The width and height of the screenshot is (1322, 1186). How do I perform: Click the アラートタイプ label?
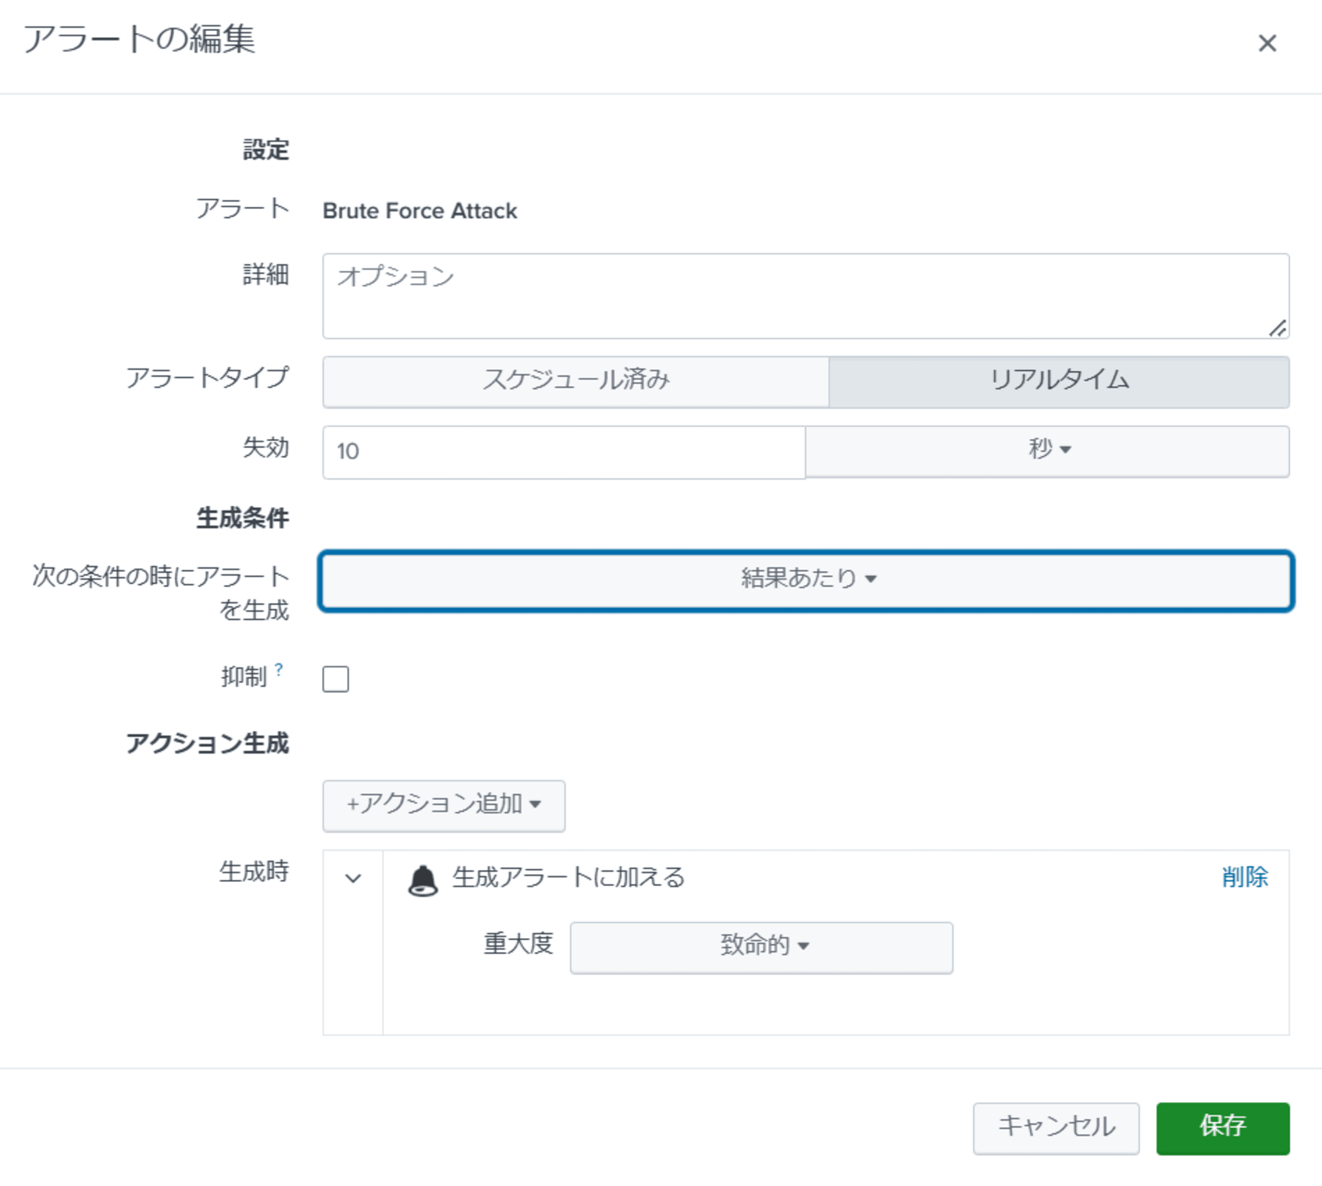click(x=208, y=377)
